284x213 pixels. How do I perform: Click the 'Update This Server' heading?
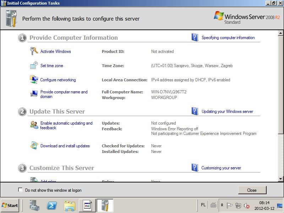(57, 111)
